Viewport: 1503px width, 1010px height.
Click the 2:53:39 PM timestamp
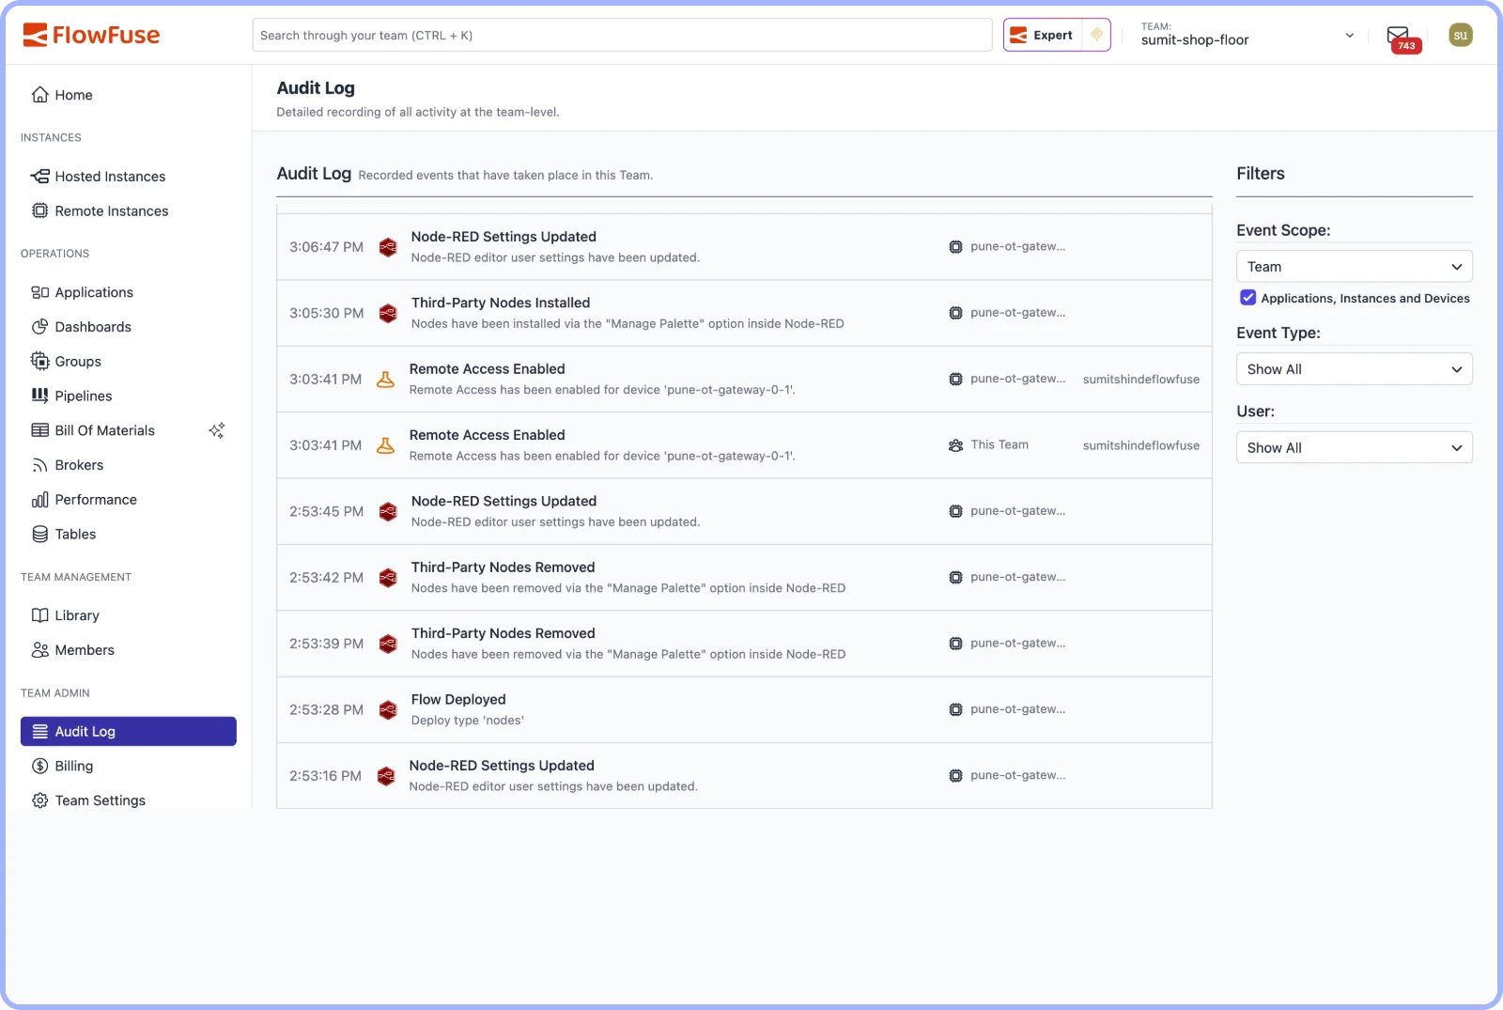point(326,644)
